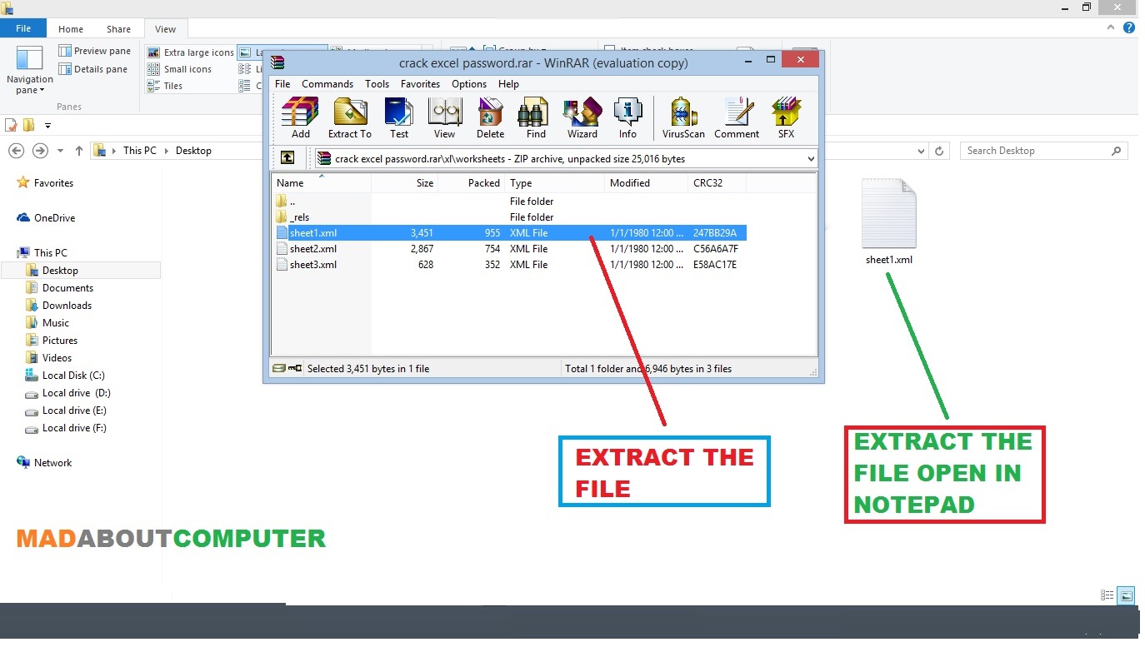The image size is (1145, 647).
Task: Click Explorer Back arrow button
Action: [15, 151]
